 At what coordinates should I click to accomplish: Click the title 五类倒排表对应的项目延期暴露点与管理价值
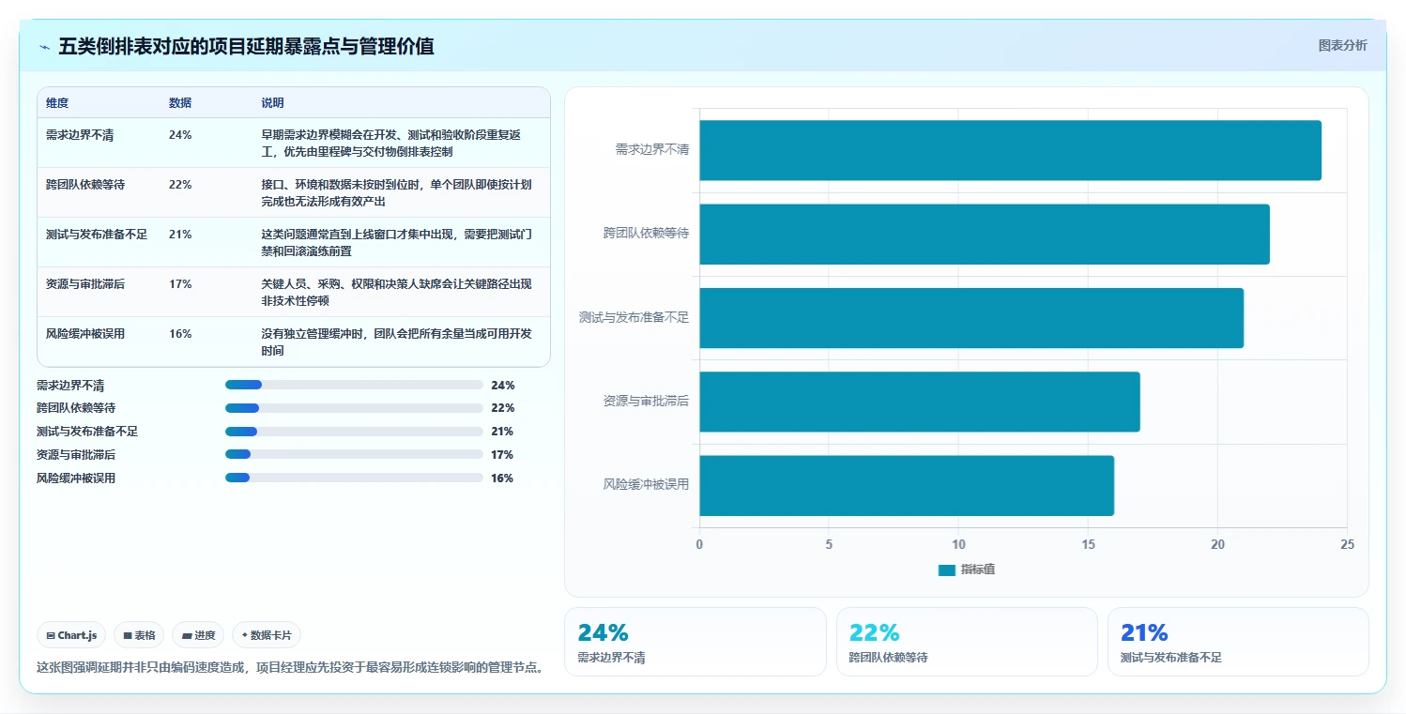click(246, 47)
